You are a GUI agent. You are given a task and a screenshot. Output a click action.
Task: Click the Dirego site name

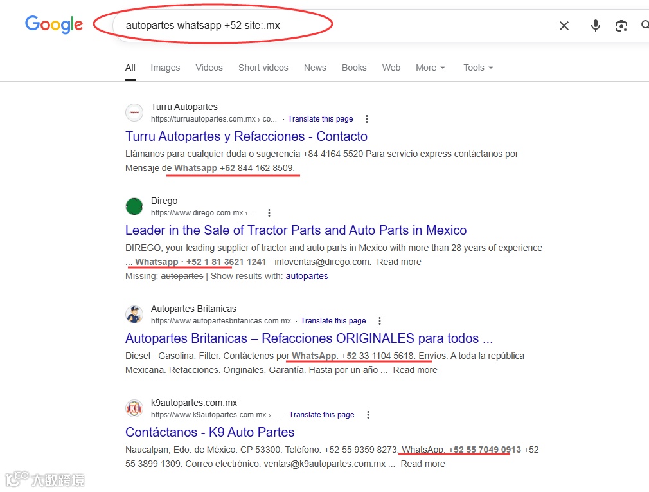pyautogui.click(x=164, y=201)
